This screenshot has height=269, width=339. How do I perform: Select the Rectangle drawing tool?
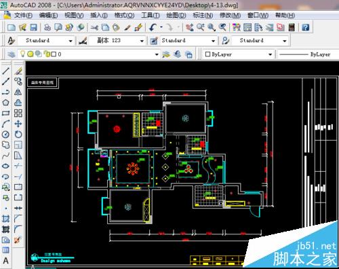[5, 113]
